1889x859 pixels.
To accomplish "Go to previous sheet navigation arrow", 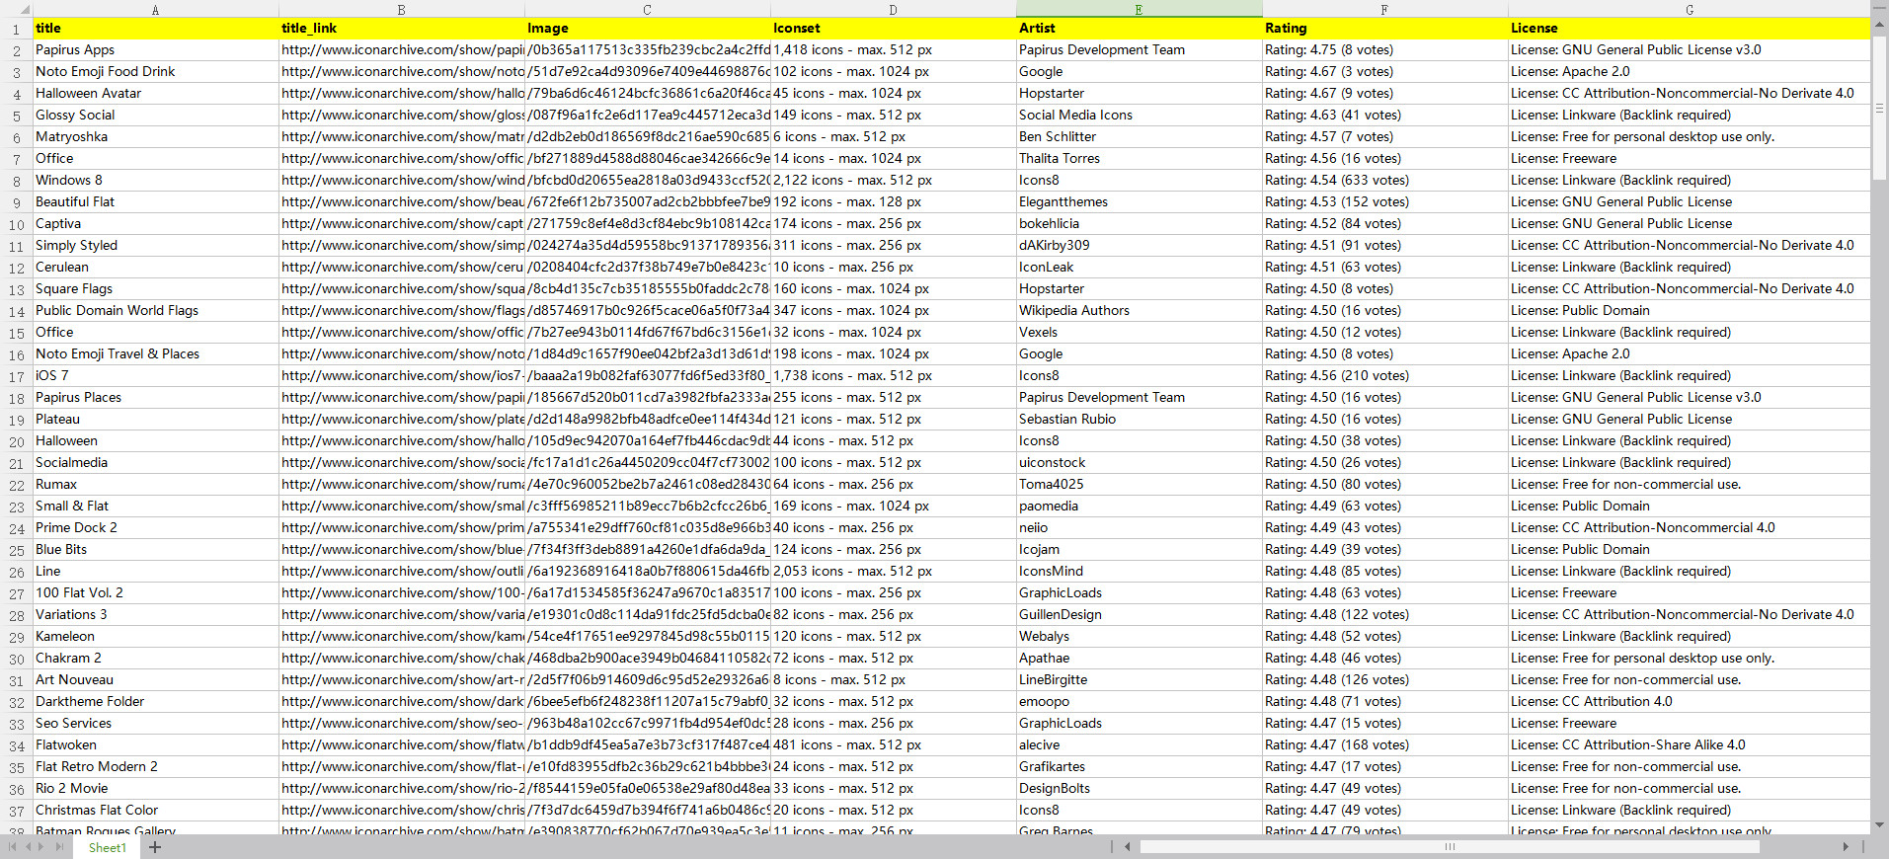I will [28, 847].
